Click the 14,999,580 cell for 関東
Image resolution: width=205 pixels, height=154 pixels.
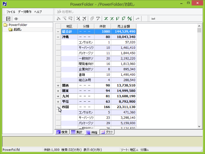pyautogui.click(x=124, y=91)
